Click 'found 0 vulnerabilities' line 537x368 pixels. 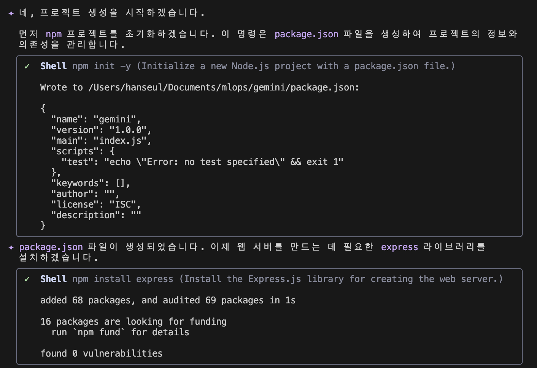tap(101, 354)
